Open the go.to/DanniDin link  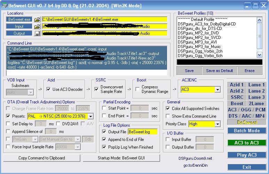point(196,165)
